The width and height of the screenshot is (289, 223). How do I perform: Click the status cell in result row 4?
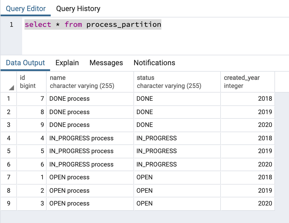pos(177,138)
